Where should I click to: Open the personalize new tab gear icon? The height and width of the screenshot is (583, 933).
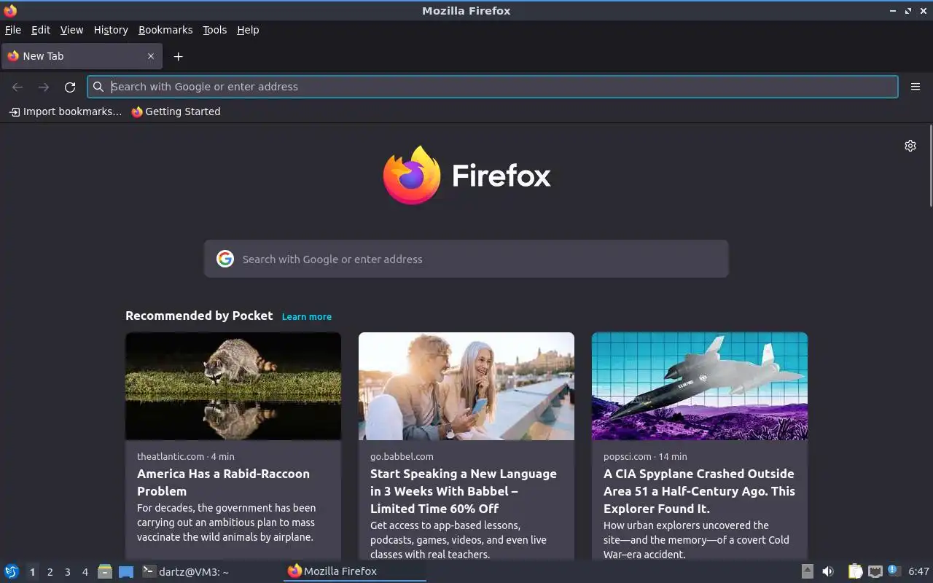[x=910, y=146]
